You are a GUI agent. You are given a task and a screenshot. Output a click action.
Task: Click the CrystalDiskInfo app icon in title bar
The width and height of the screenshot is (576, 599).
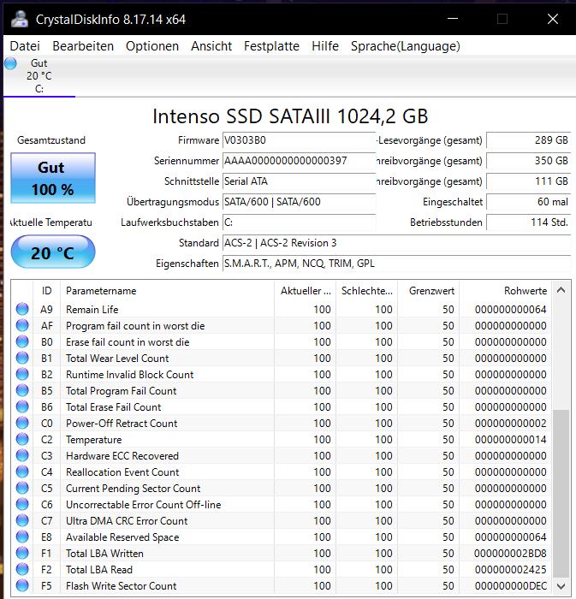pos(20,19)
